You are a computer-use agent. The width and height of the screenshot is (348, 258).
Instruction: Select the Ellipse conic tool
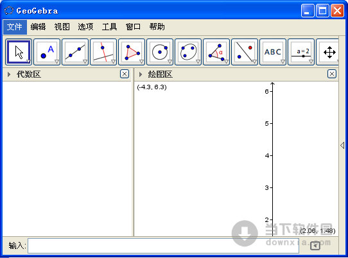pyautogui.click(x=188, y=52)
